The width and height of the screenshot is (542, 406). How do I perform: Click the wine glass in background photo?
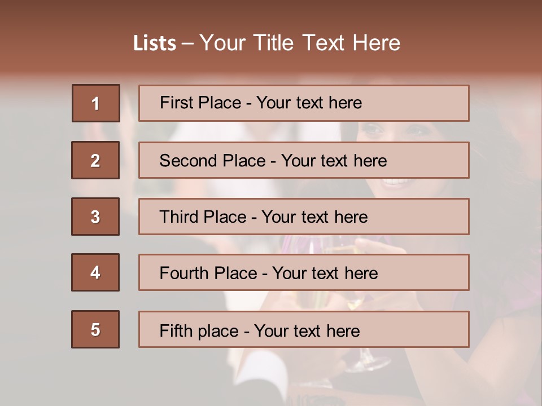[x=366, y=361]
